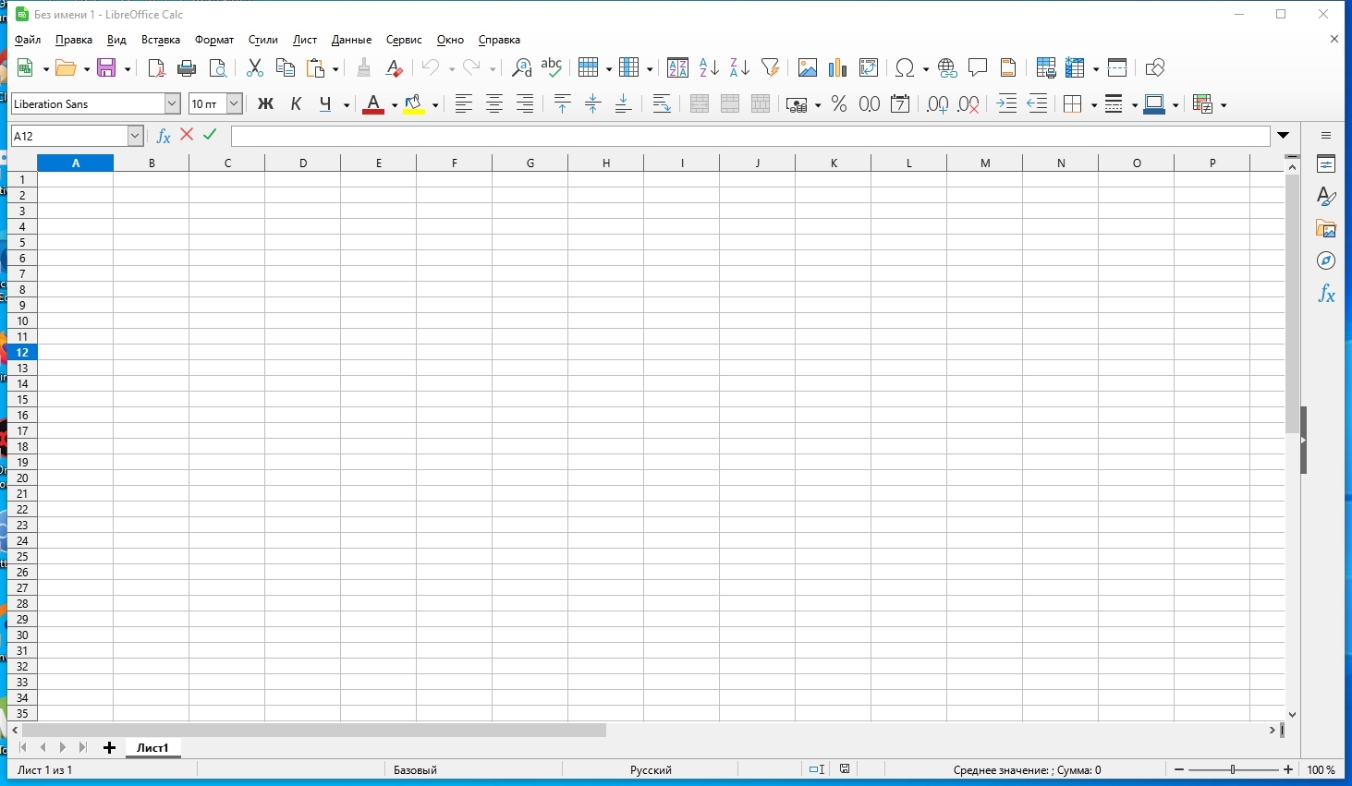Screen dimensions: 1352x786
Task: Expand the Liberation Sans font name dropdown
Action: pos(172,104)
